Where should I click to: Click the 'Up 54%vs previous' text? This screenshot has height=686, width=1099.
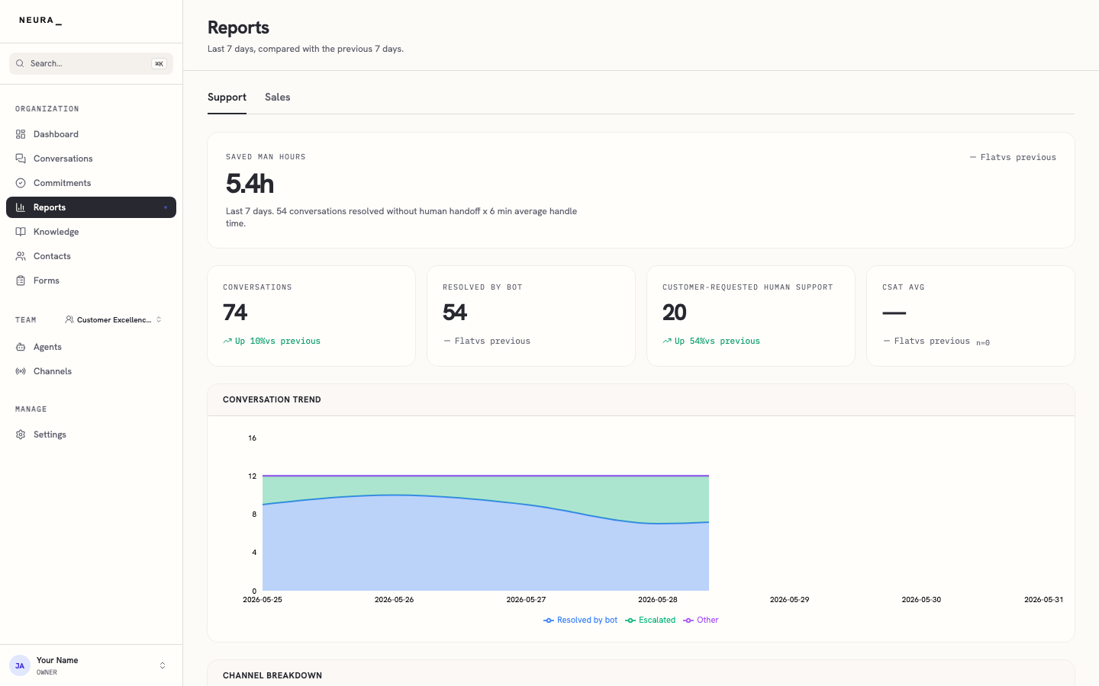pyautogui.click(x=717, y=341)
